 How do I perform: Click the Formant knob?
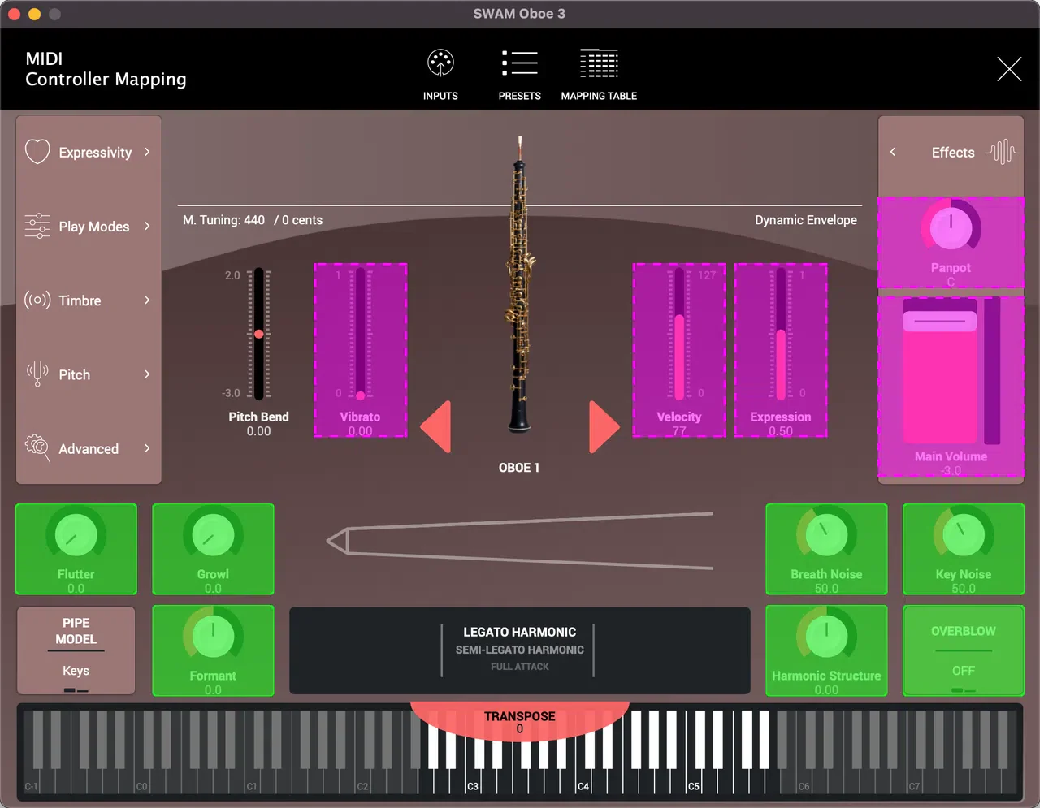(213, 637)
